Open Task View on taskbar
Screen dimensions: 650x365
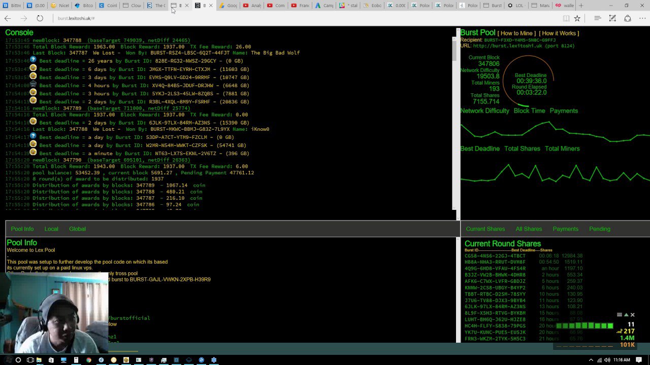tap(30, 360)
